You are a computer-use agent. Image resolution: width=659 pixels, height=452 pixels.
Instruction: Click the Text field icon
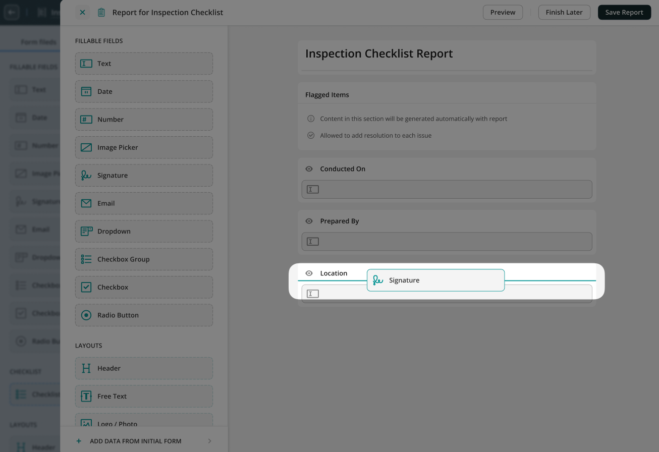coord(86,64)
